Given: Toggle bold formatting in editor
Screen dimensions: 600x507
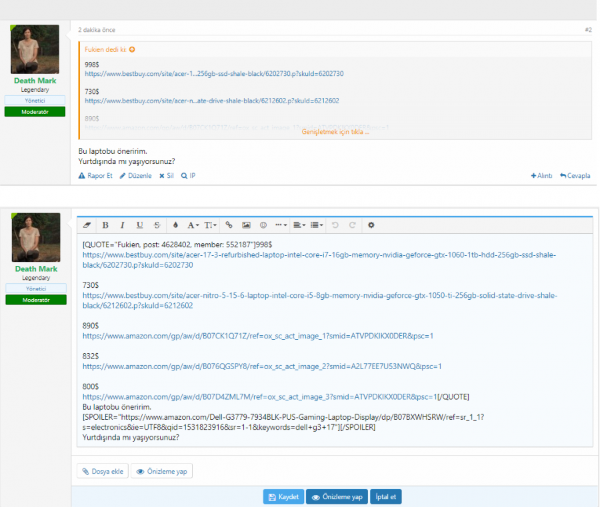Looking at the screenshot, I should 105,225.
